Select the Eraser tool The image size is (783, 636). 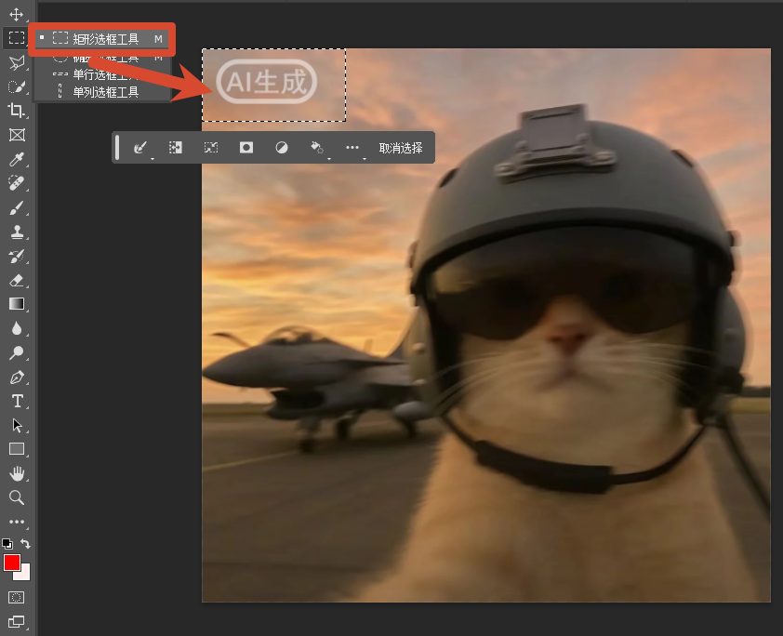coord(16,281)
